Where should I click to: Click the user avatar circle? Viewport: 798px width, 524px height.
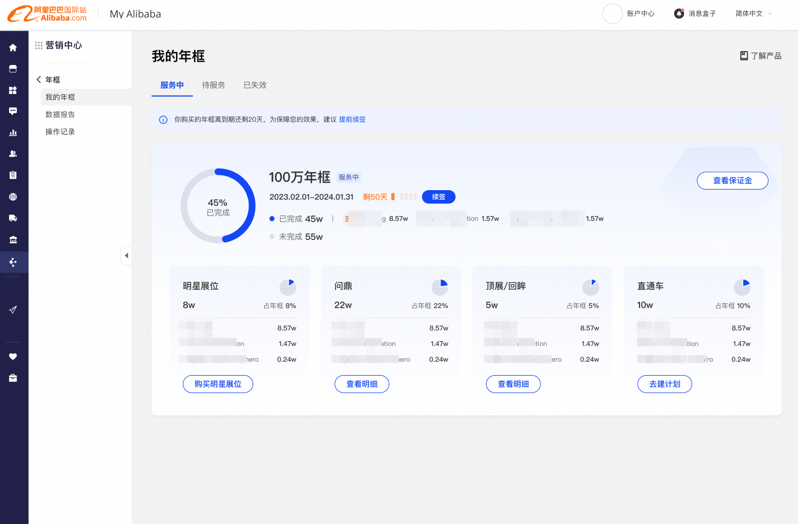(612, 14)
